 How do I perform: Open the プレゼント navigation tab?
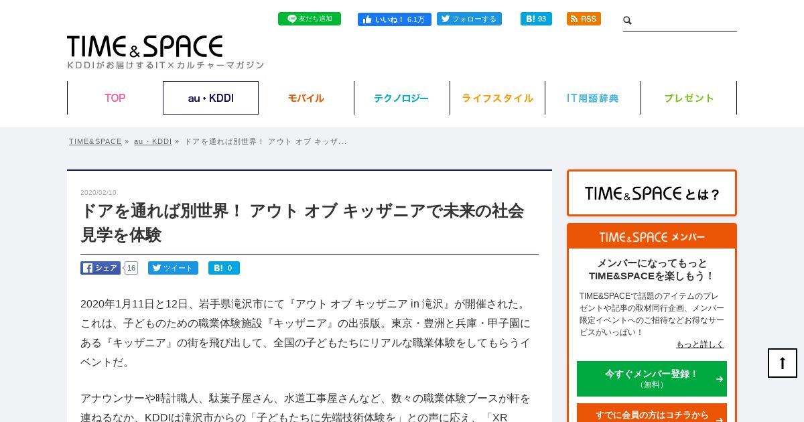pyautogui.click(x=689, y=98)
